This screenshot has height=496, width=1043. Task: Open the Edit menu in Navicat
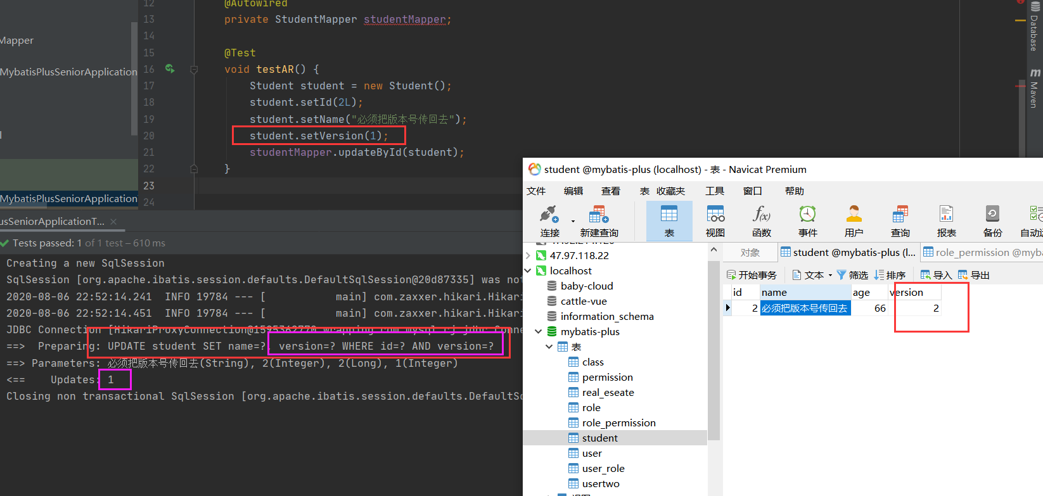click(573, 191)
